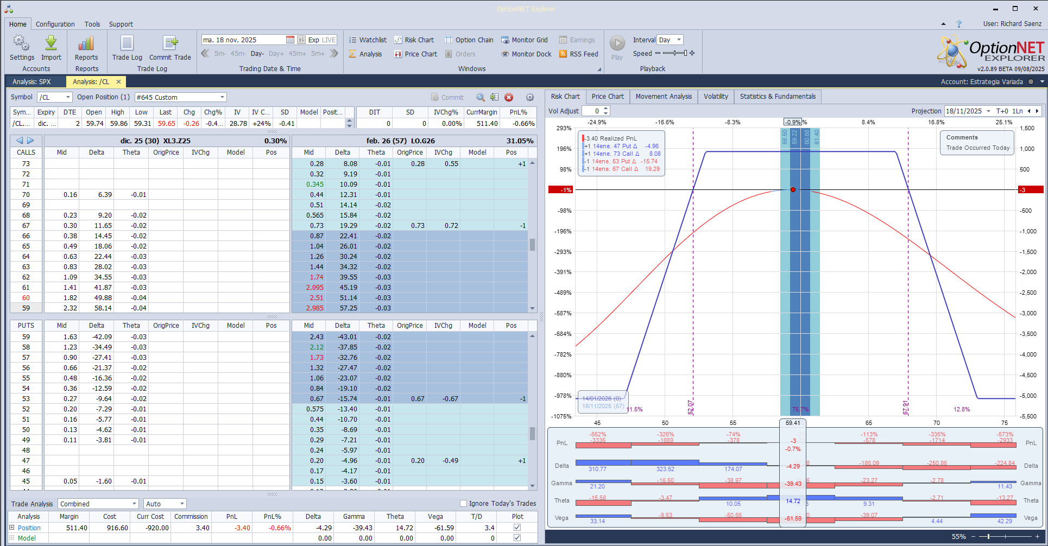Click the help question mark icon
Screen dimensions: 1048x546
click(959, 24)
